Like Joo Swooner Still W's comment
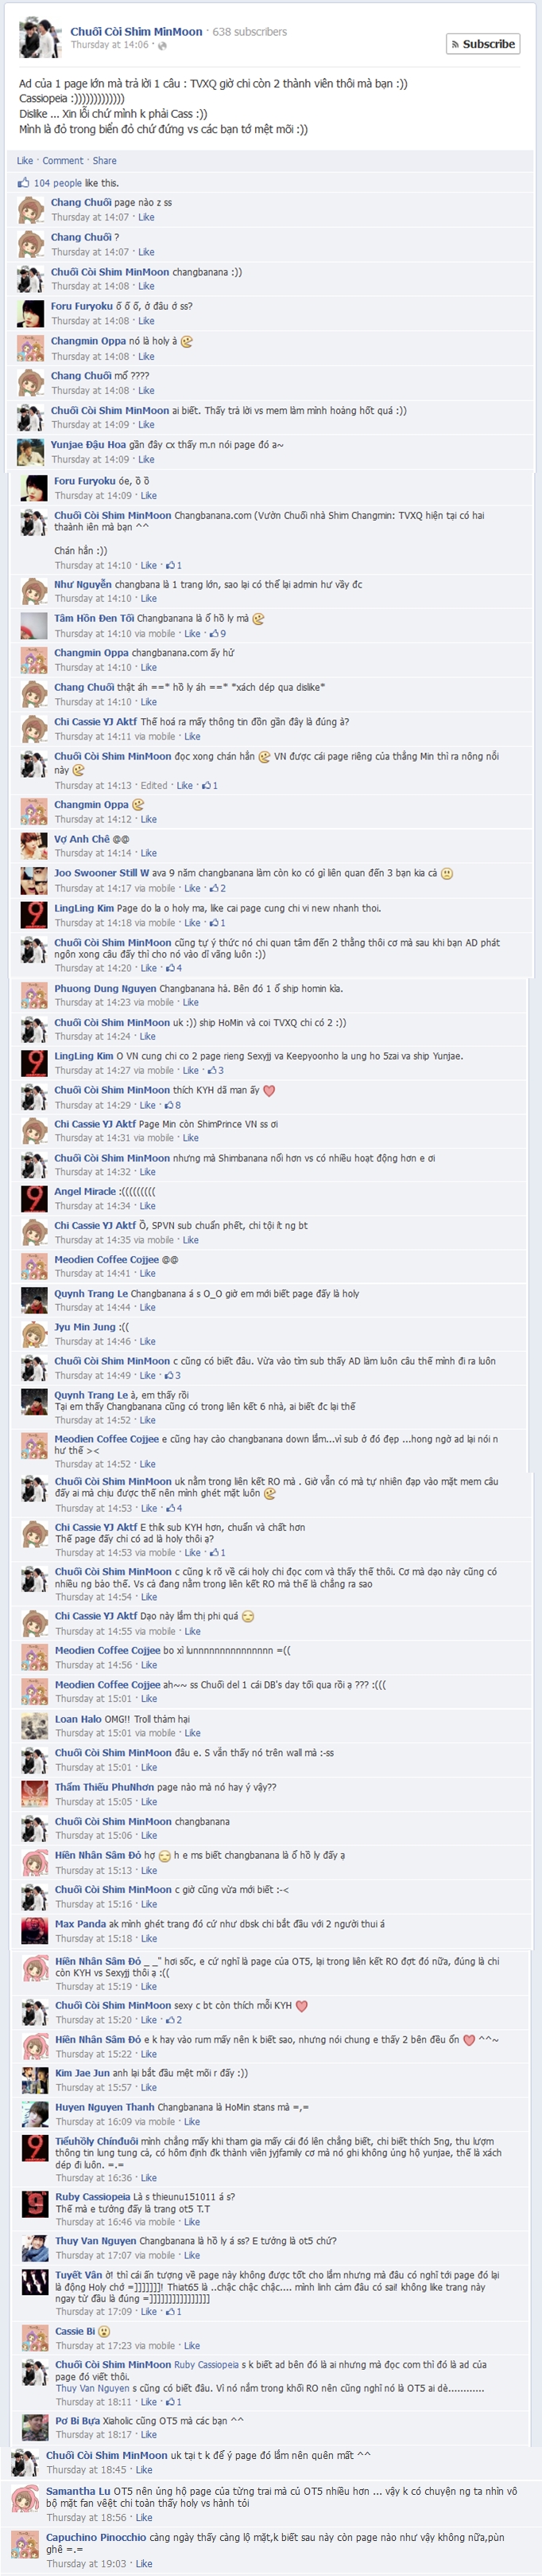Image resolution: width=542 pixels, height=2576 pixels. click(192, 888)
